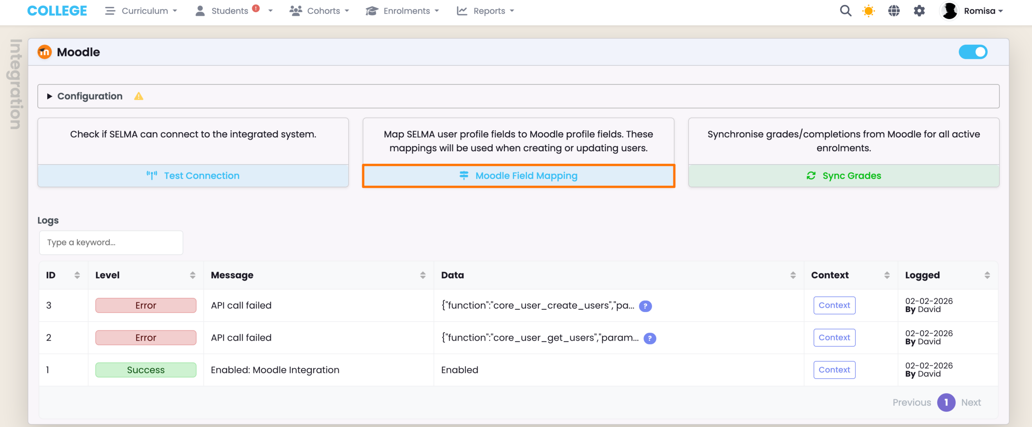Open Context for log entry 3

click(834, 306)
